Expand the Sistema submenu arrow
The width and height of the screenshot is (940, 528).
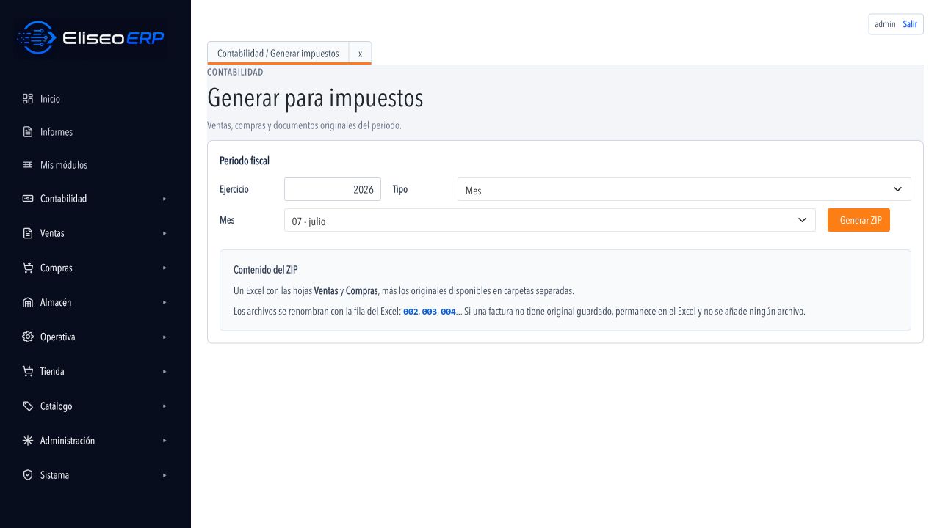[164, 475]
